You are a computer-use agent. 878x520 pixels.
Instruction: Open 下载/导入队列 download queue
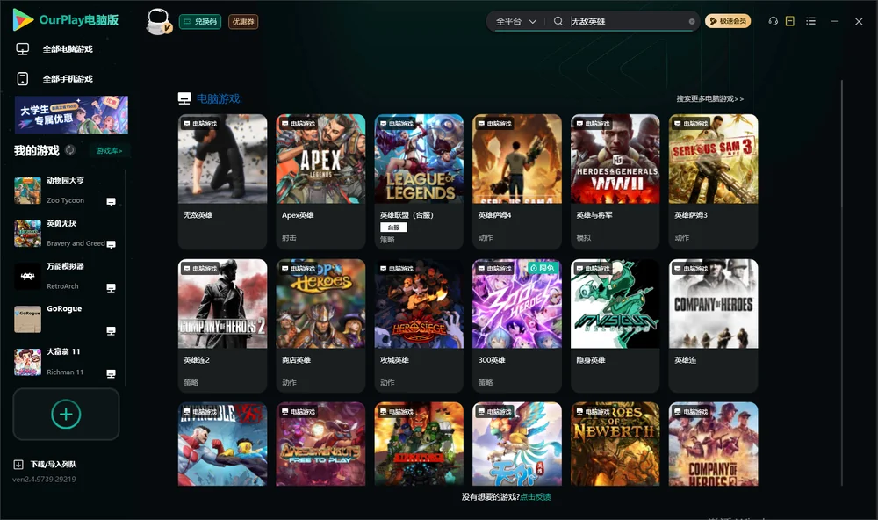coord(46,465)
